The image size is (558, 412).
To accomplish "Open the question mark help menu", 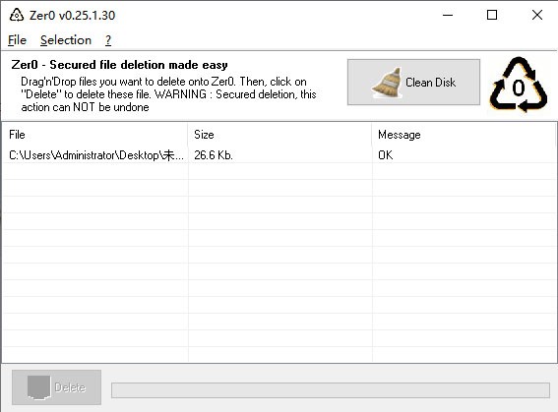I will 108,40.
